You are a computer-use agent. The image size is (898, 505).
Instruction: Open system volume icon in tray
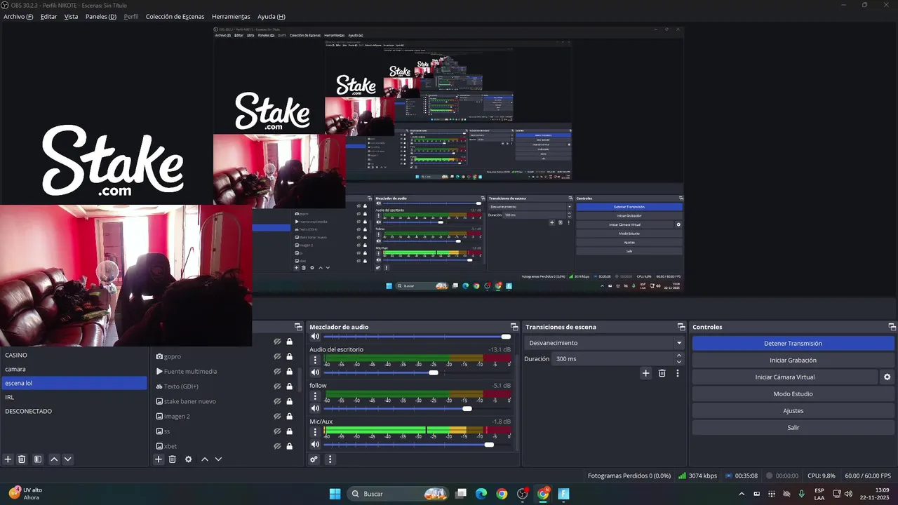(848, 494)
